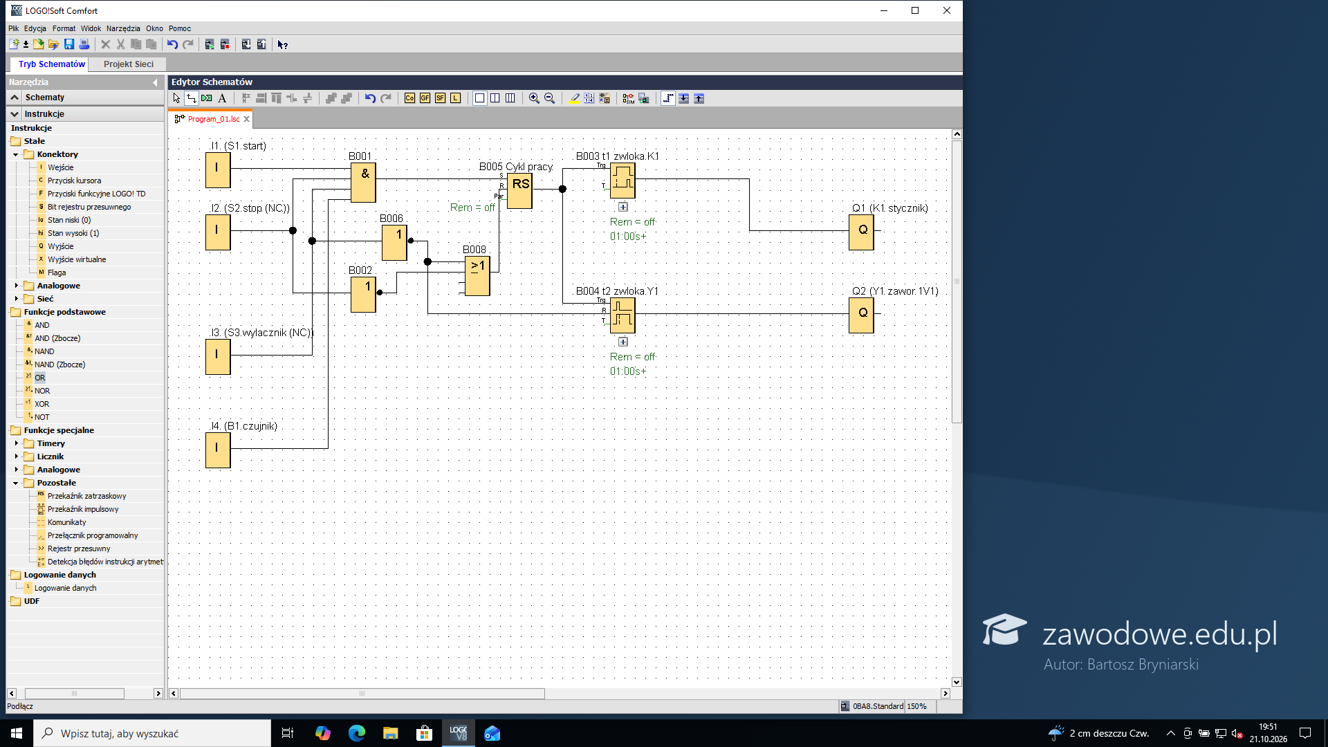Expand the Licznik folder
The image size is (1328, 747).
point(16,456)
